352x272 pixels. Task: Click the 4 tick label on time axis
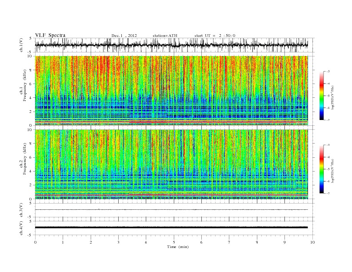pos(146,242)
